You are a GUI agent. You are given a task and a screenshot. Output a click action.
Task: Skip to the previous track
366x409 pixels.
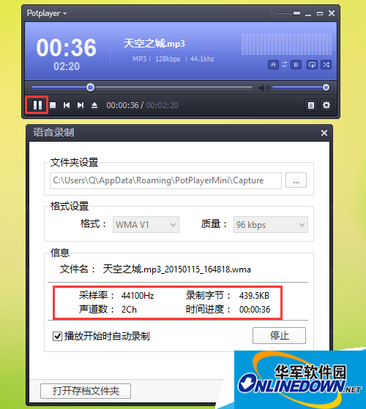click(67, 105)
